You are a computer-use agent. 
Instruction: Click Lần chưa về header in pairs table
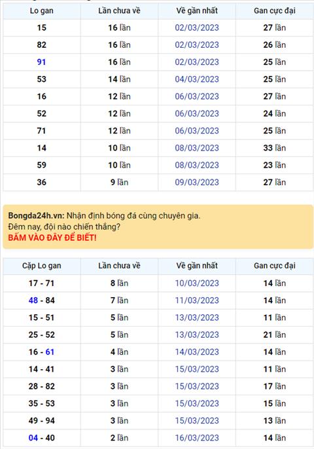[x=119, y=266]
